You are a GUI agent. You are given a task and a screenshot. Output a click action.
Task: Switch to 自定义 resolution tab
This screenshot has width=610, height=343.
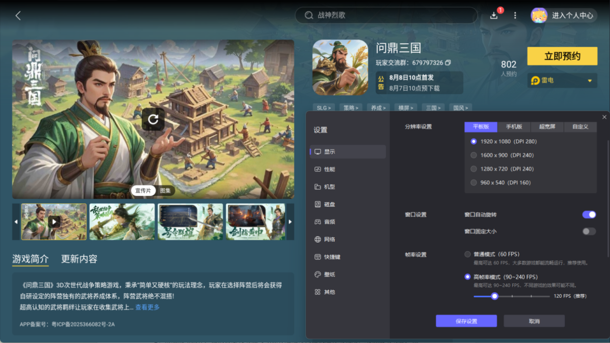pos(580,127)
